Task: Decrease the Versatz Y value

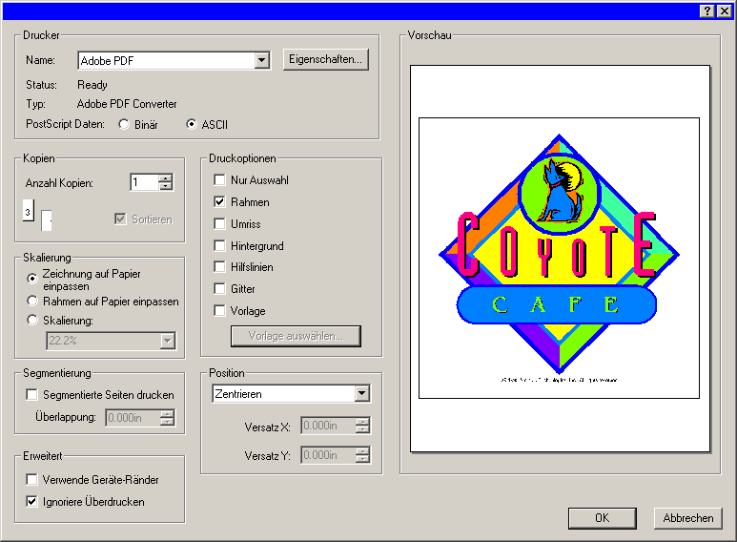Action: point(362,459)
